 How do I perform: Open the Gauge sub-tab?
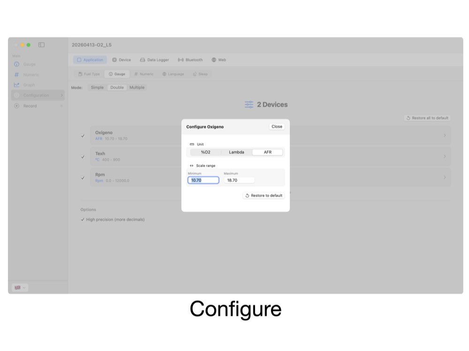point(117,74)
